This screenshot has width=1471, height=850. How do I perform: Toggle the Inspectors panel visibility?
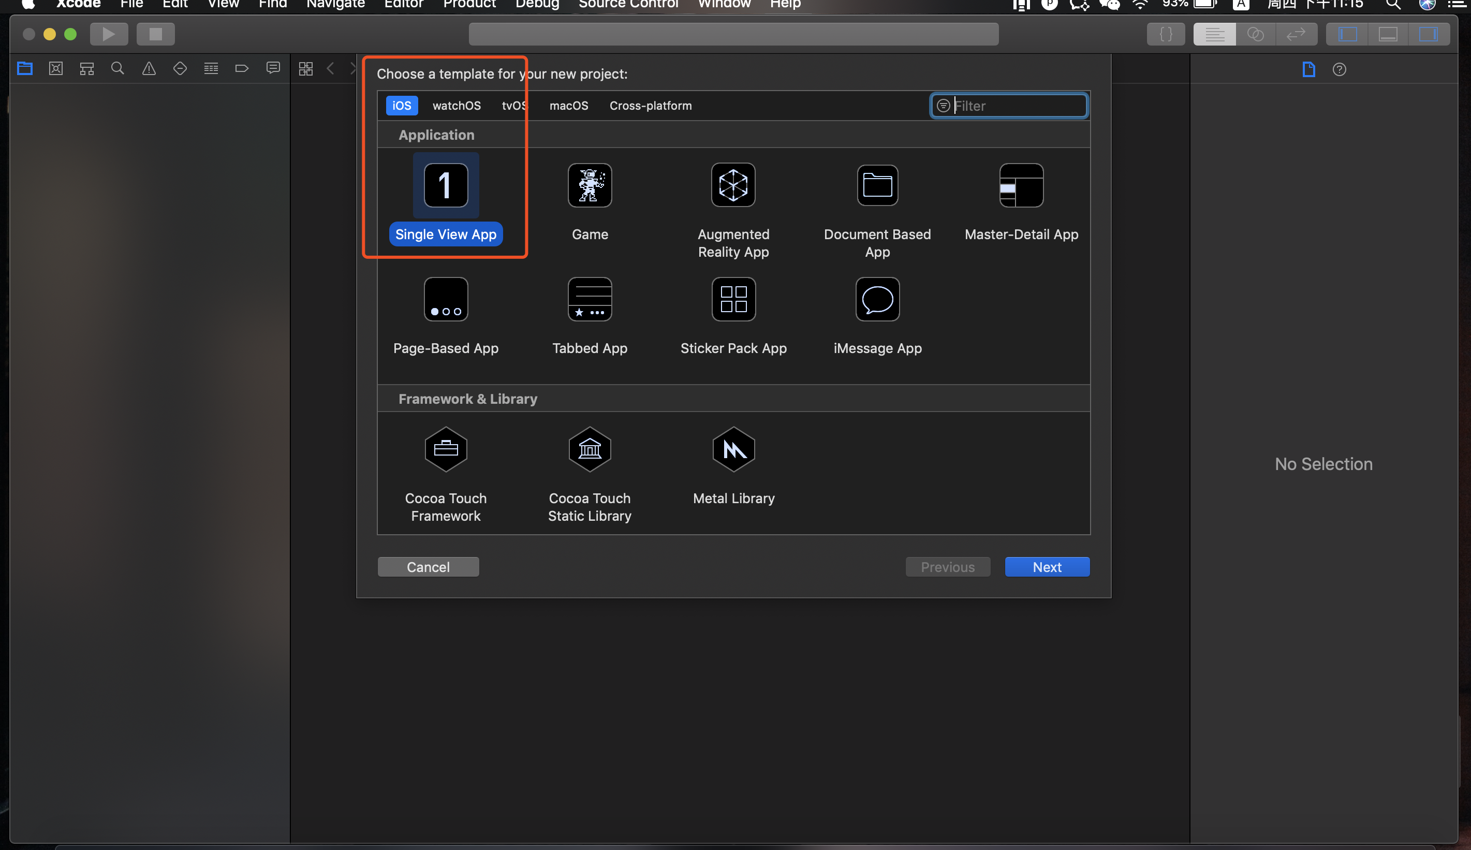(x=1429, y=34)
